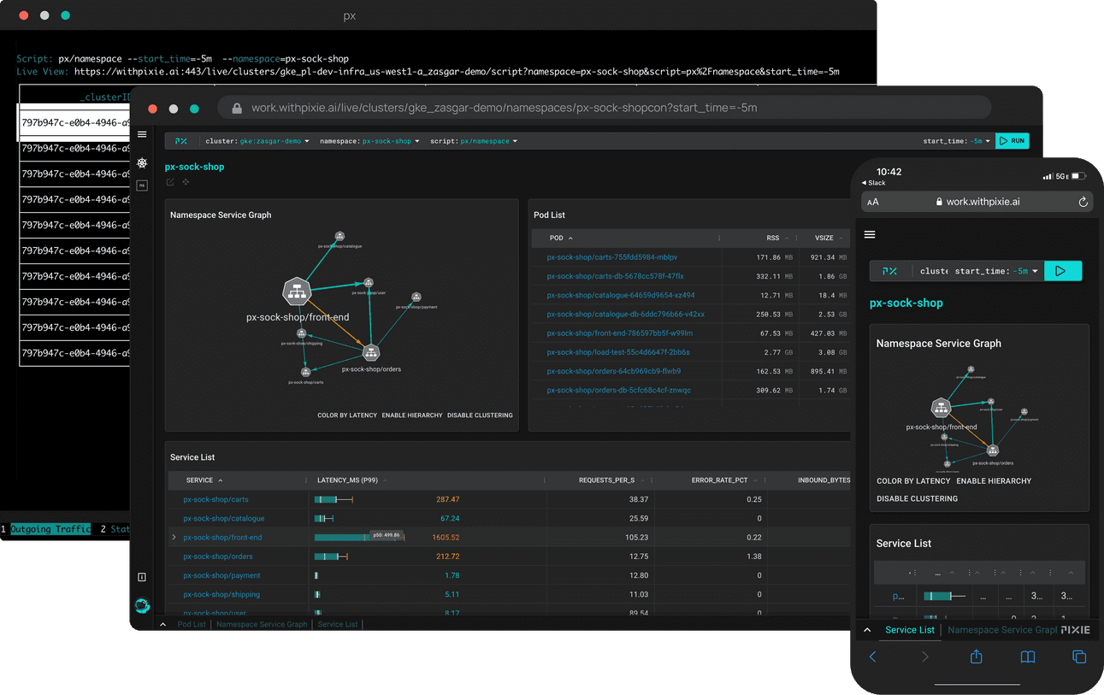Click the front-end service node in desktop graph
The image size is (1104, 695).
(x=297, y=292)
